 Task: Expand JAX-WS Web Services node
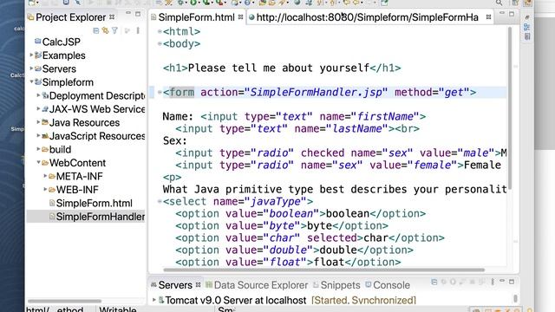click(x=38, y=109)
